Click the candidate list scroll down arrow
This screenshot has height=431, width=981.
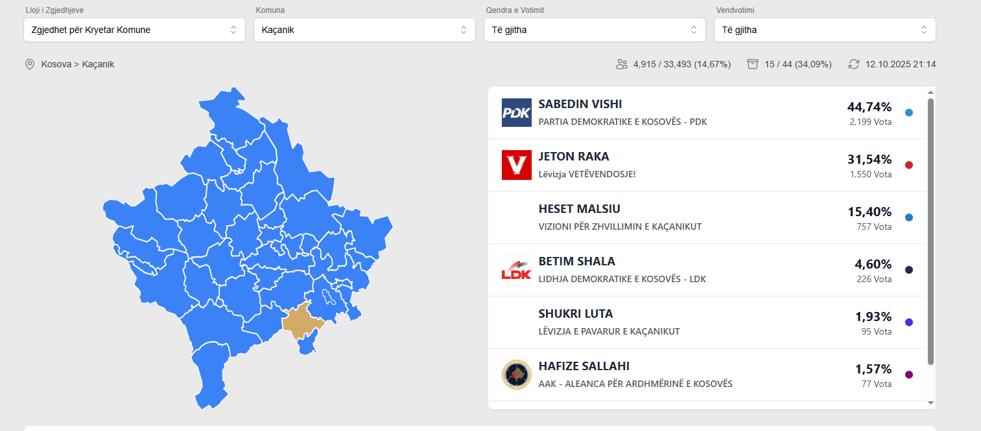[x=931, y=403]
